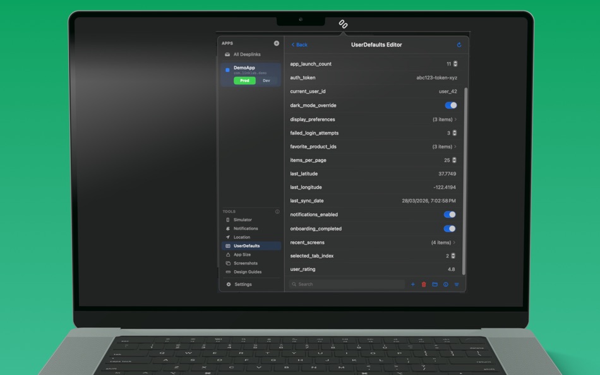Go Back from the UserDefaults Editor
The height and width of the screenshot is (375, 600).
(x=298, y=45)
